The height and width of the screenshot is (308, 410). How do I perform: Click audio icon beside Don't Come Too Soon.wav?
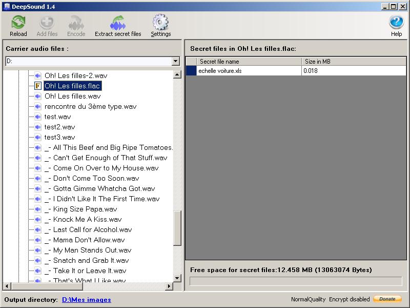[38, 178]
